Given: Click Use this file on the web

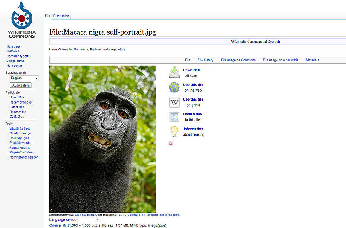Looking at the screenshot, I should pyautogui.click(x=193, y=85).
